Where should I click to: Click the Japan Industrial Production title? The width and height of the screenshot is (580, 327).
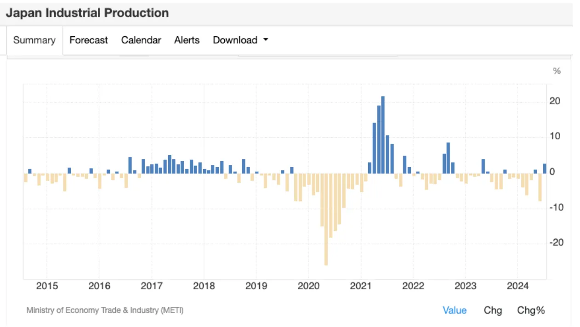click(x=87, y=13)
